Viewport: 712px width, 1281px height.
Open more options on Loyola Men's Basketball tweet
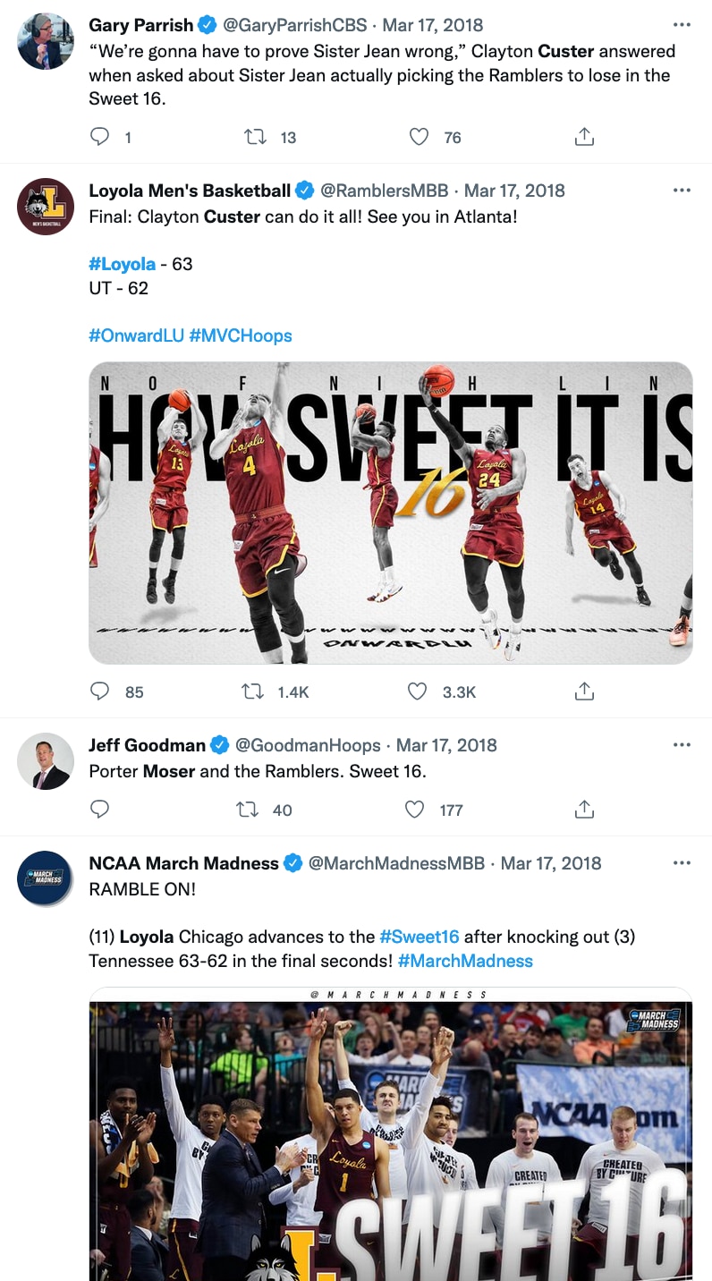(682, 191)
